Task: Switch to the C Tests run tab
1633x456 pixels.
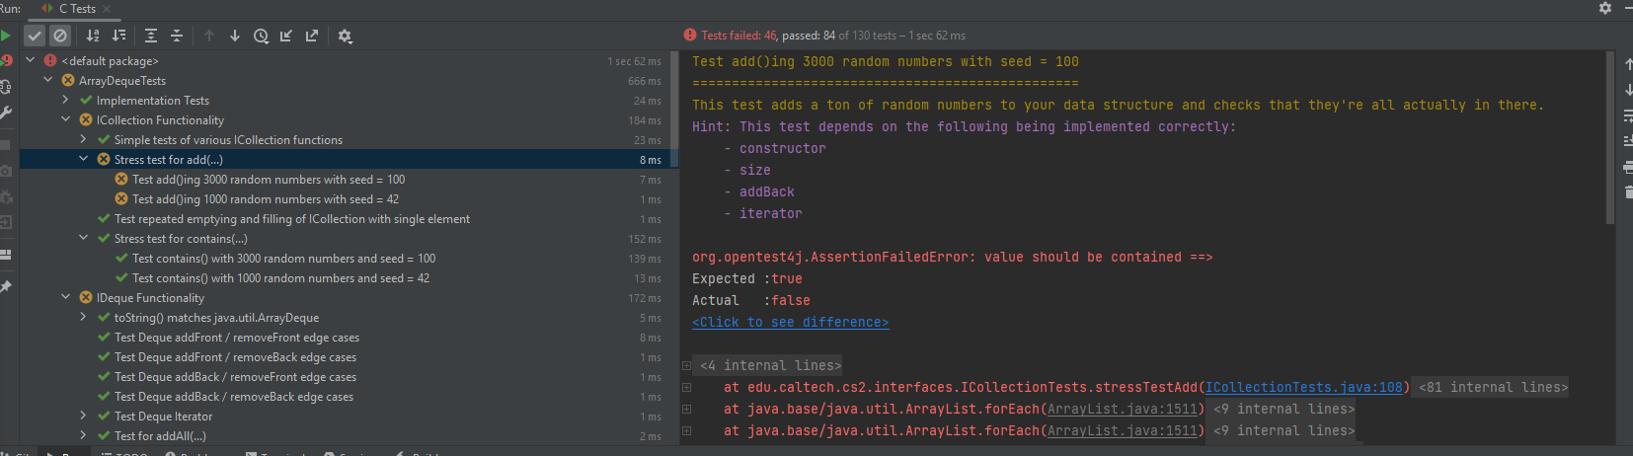Action: pos(77,9)
